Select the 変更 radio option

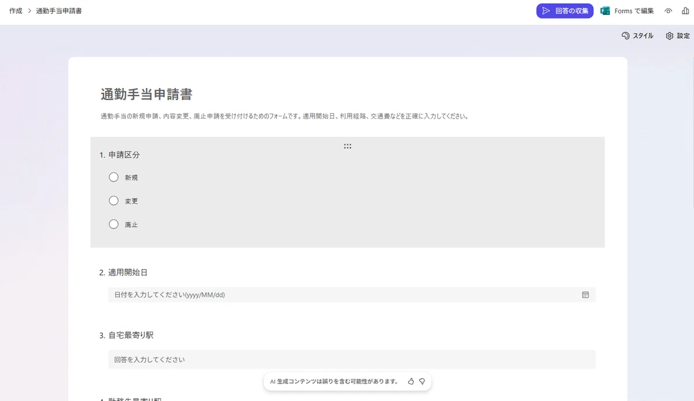click(114, 201)
